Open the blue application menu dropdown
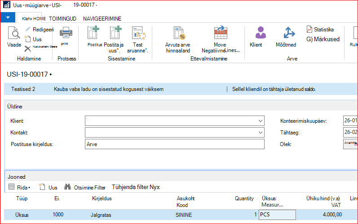This screenshot has height=224, width=358. point(8,17)
